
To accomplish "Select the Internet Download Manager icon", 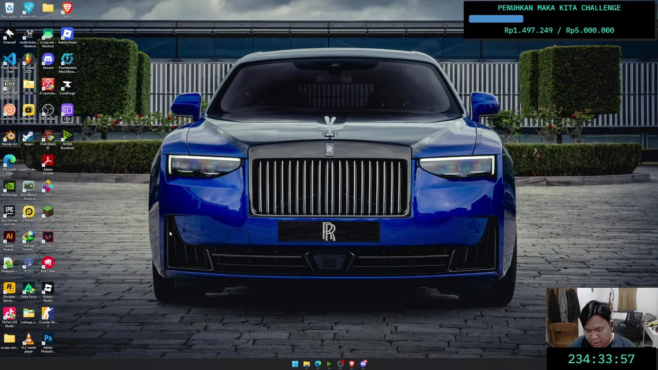I will 29,242.
